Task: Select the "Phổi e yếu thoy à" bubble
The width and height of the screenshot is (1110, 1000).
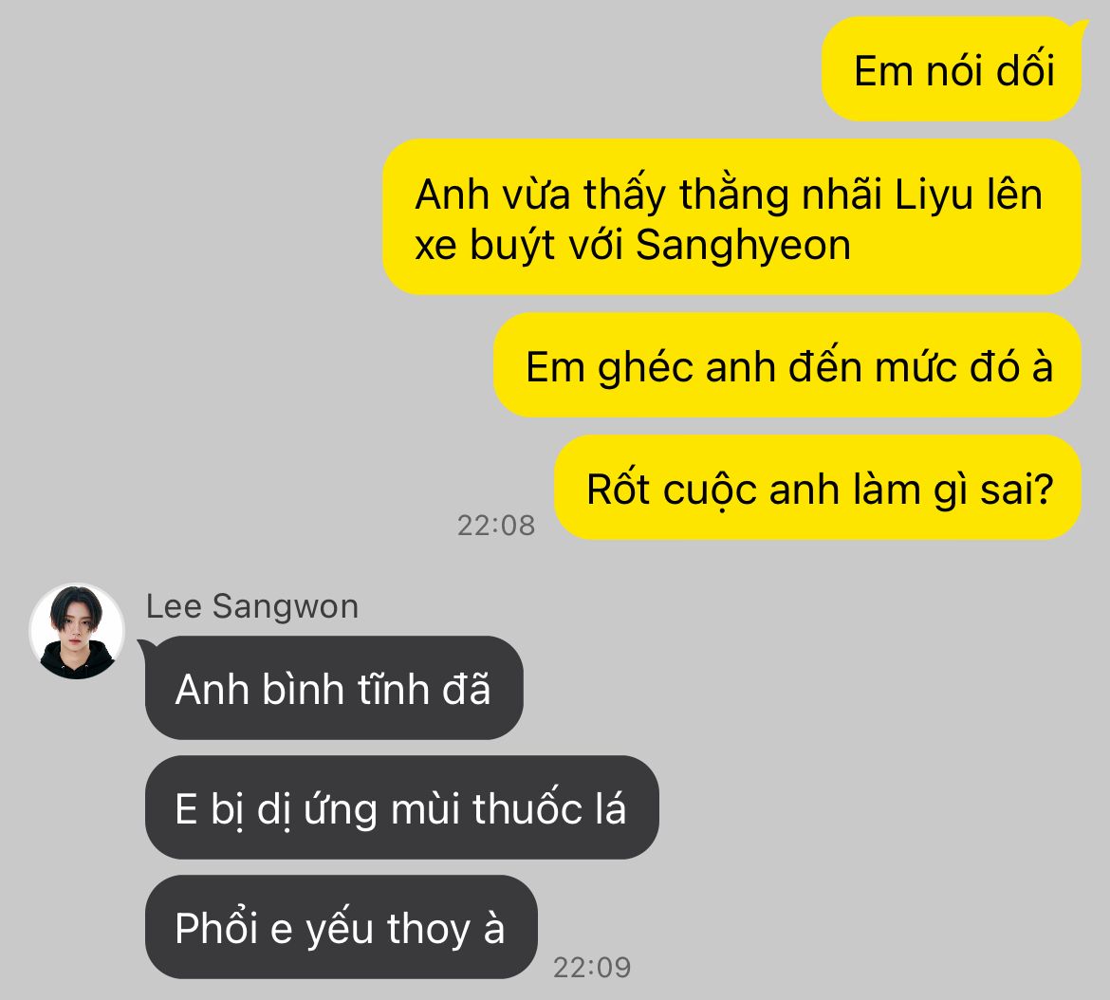Action: coord(342,927)
